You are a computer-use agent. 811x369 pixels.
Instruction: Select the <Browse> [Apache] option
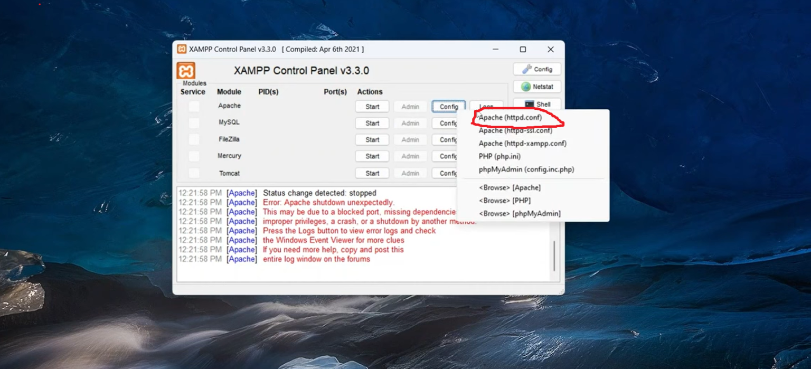pyautogui.click(x=508, y=187)
